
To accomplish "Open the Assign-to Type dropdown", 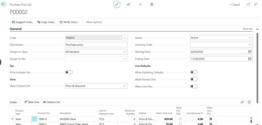I will (125, 52).
